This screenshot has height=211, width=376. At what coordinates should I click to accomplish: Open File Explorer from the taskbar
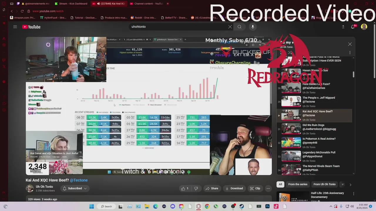pos(147,206)
